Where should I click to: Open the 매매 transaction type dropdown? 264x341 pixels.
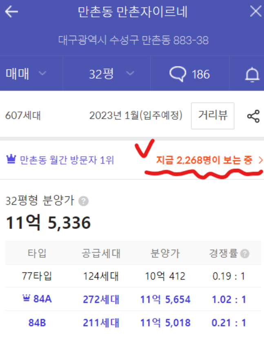(x=26, y=74)
